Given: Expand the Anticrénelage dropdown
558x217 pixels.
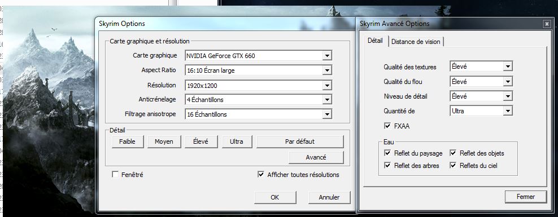Looking at the screenshot, I should tap(258, 100).
